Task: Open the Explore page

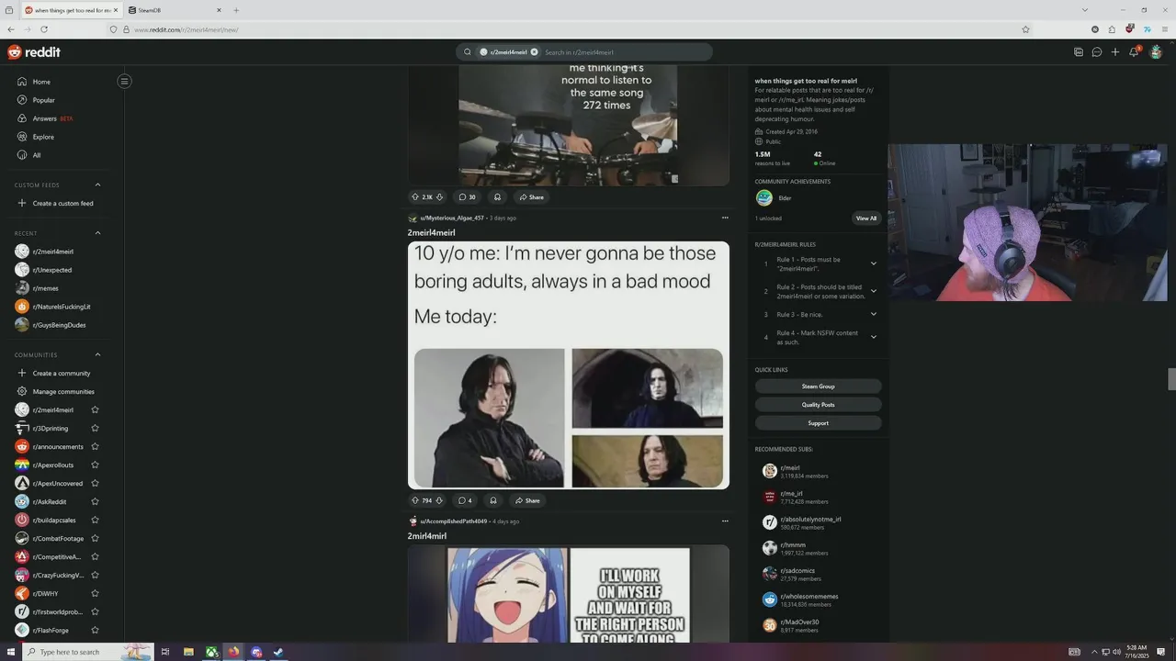Action: click(x=43, y=137)
